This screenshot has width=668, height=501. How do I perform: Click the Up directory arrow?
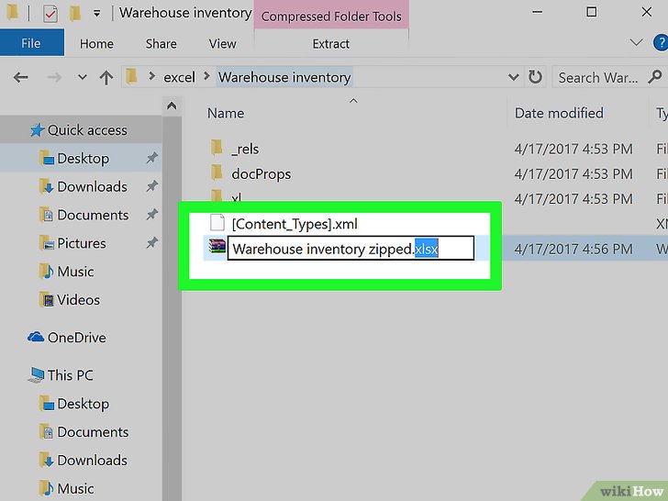[x=106, y=78]
